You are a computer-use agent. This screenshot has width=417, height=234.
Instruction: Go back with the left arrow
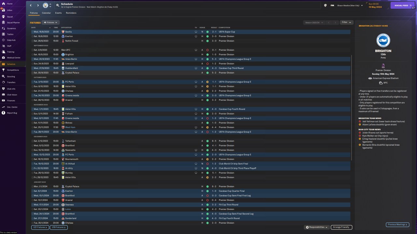(31, 5)
